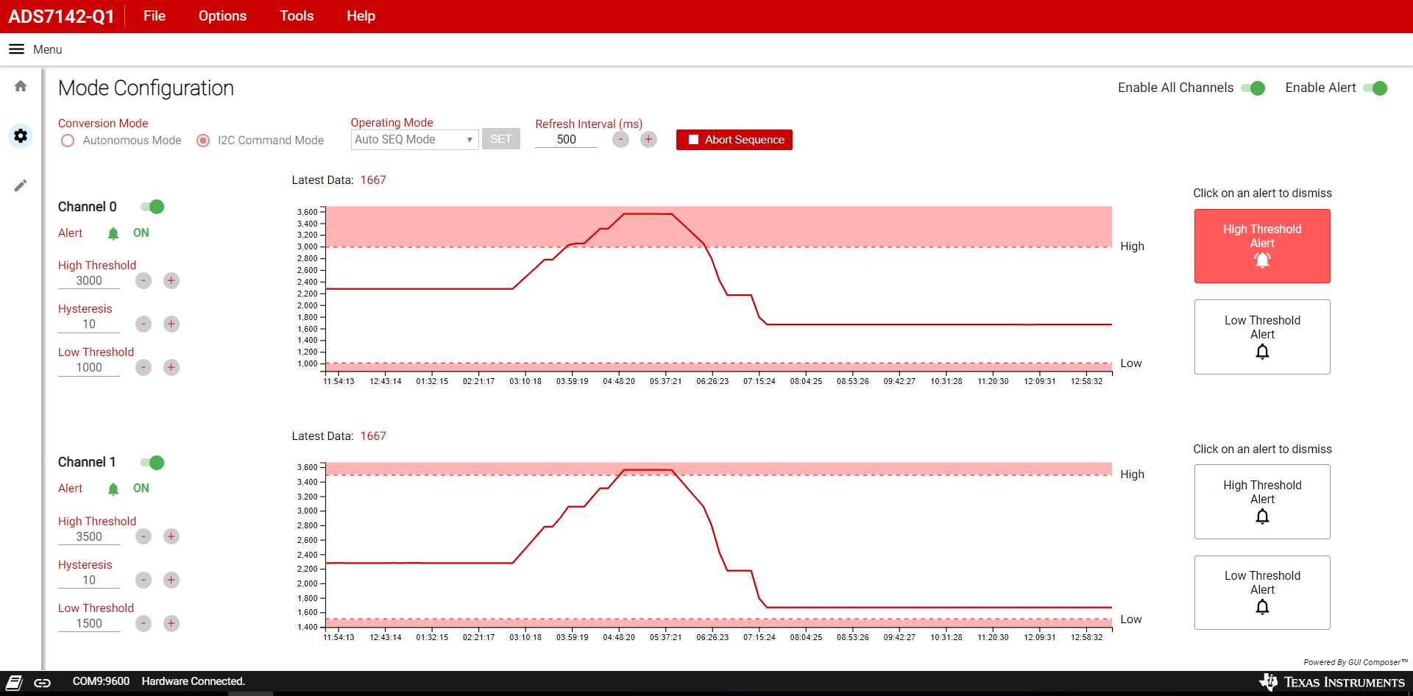Viewport: 1413px width, 696px height.
Task: Go to the Home page icon
Action: pyautogui.click(x=21, y=86)
